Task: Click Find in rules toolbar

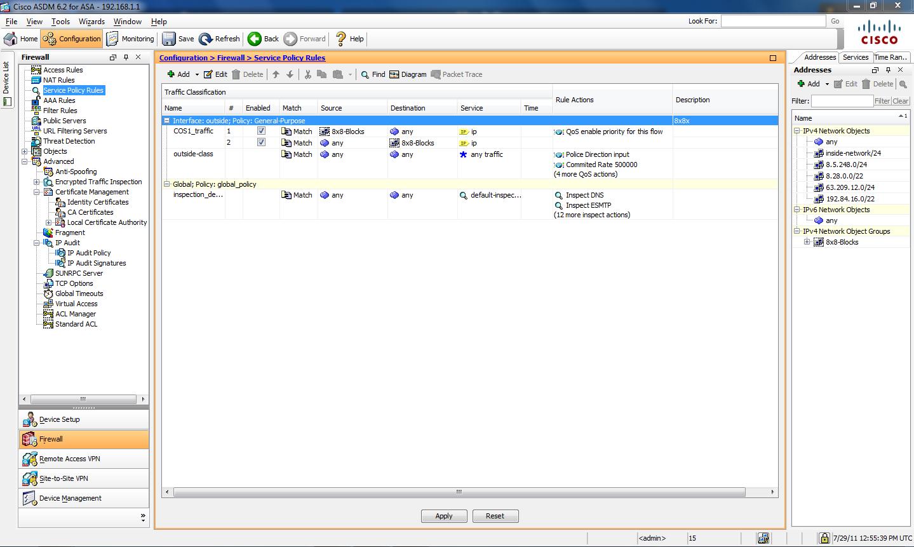Action: pos(373,74)
